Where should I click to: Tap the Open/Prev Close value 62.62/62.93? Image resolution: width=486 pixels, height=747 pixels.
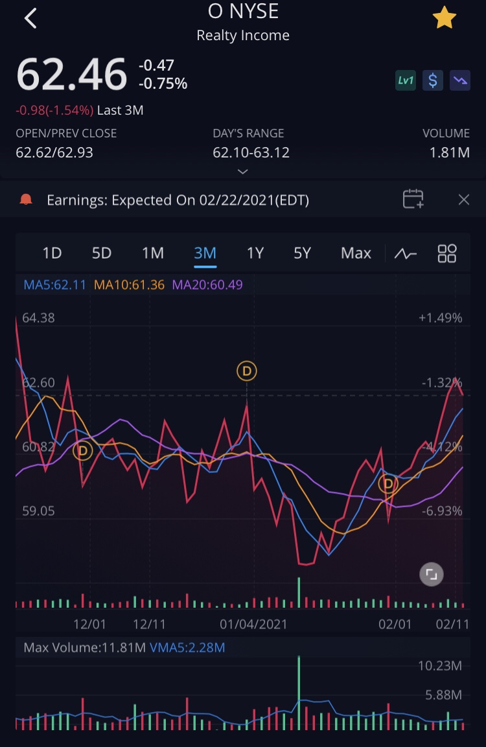pos(54,152)
